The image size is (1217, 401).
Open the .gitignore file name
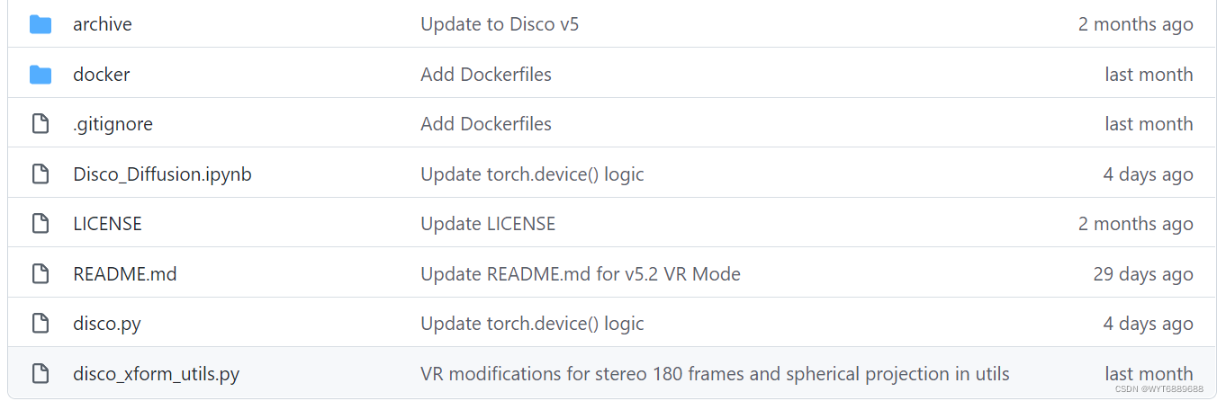113,124
